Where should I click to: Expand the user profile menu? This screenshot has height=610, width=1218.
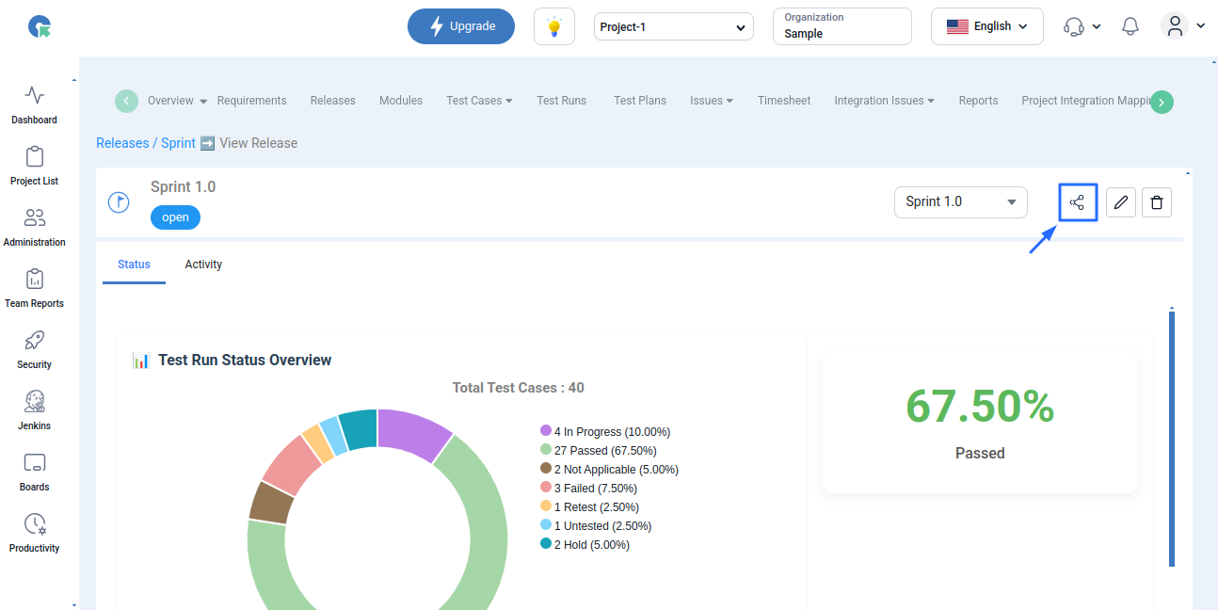1183,26
